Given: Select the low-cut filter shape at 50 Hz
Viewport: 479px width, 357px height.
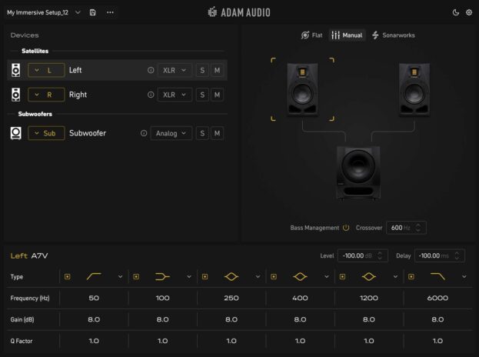Looking at the screenshot, I should click(94, 277).
